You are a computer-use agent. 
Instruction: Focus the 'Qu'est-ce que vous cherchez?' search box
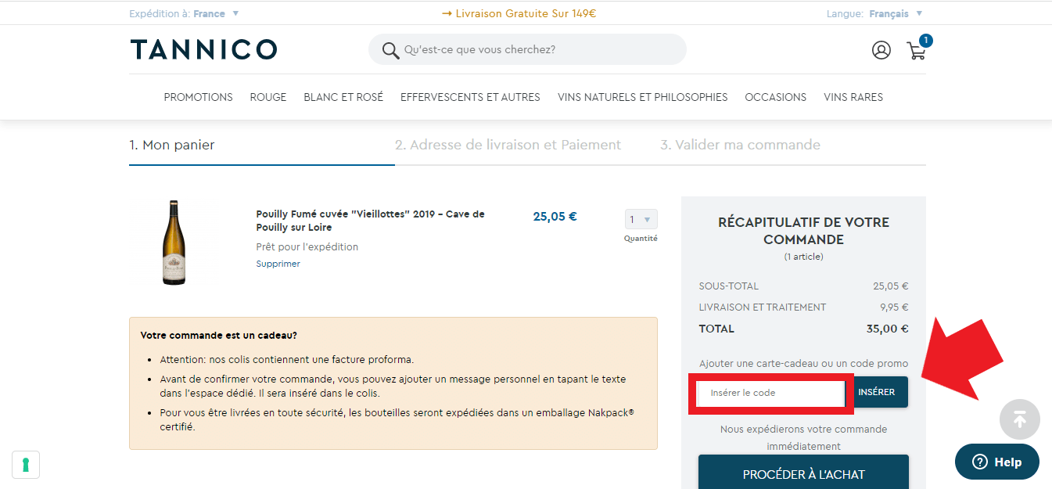pyautogui.click(x=527, y=49)
